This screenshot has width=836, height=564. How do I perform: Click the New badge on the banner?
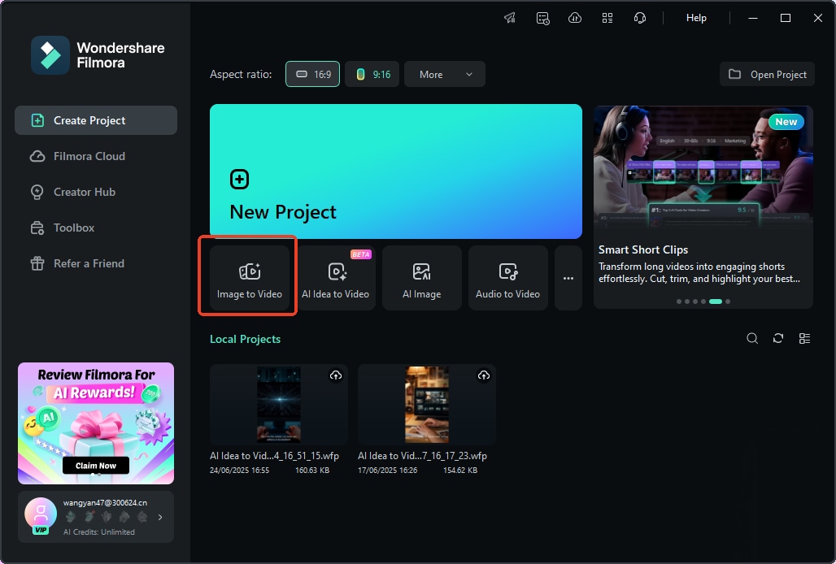pos(786,121)
